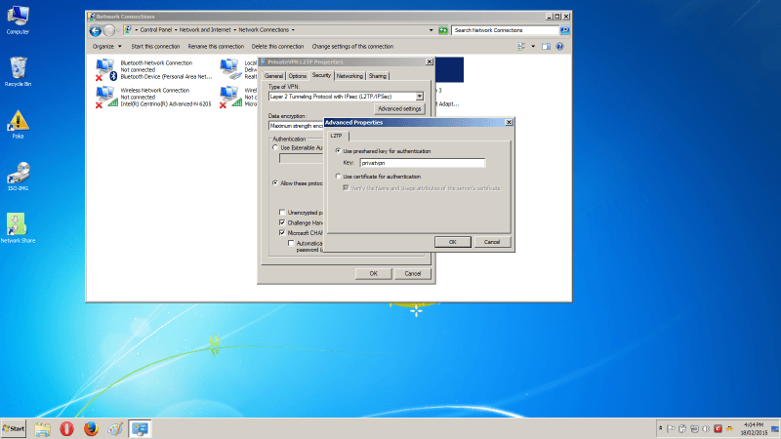Select 'Use preshared key for authentication'
The height and width of the screenshot is (439, 781).
click(338, 151)
